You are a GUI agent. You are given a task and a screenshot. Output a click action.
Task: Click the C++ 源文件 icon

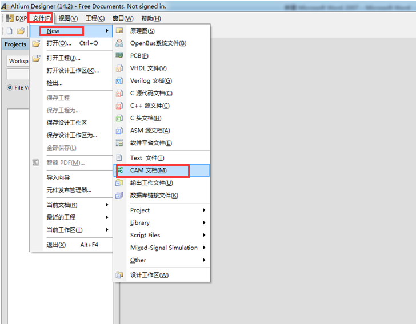click(x=119, y=106)
